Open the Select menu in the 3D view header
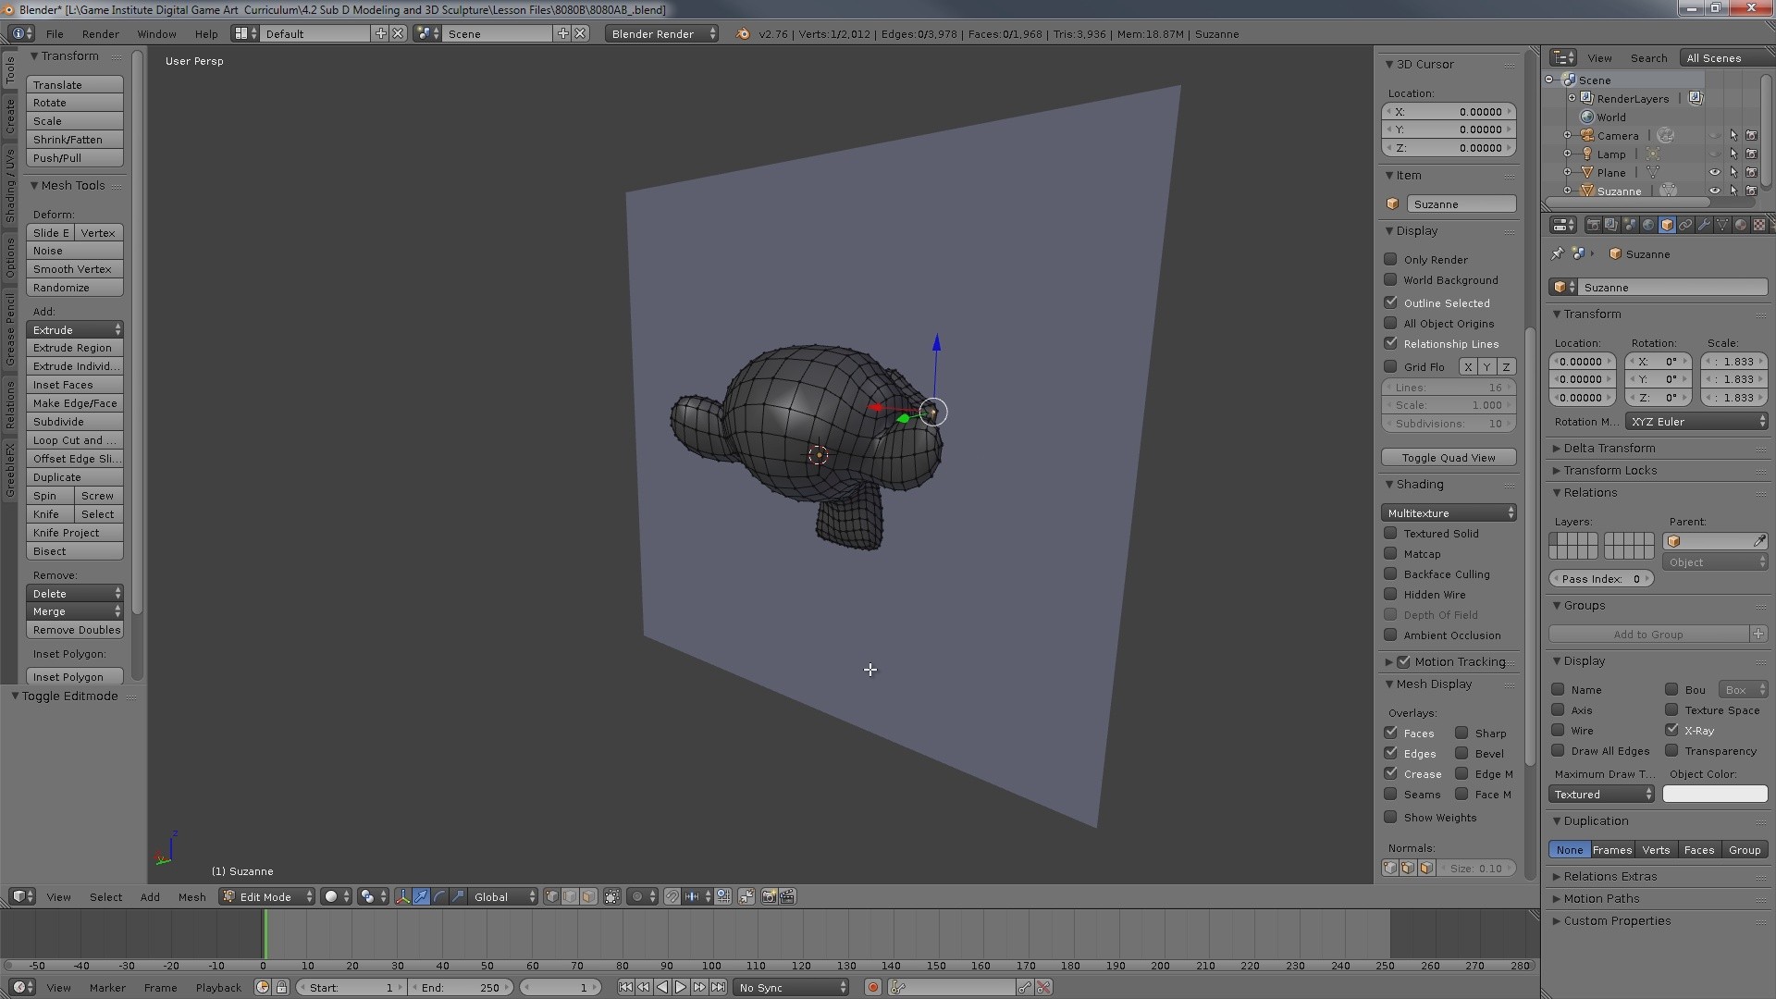The height and width of the screenshot is (999, 1776). (x=105, y=896)
